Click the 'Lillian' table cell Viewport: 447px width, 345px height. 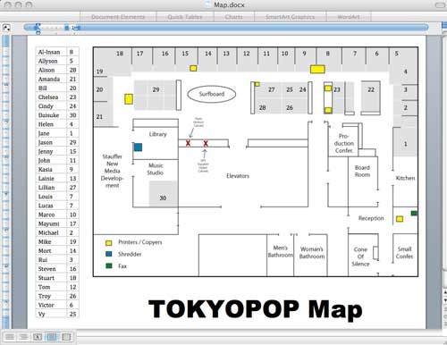tap(51, 188)
